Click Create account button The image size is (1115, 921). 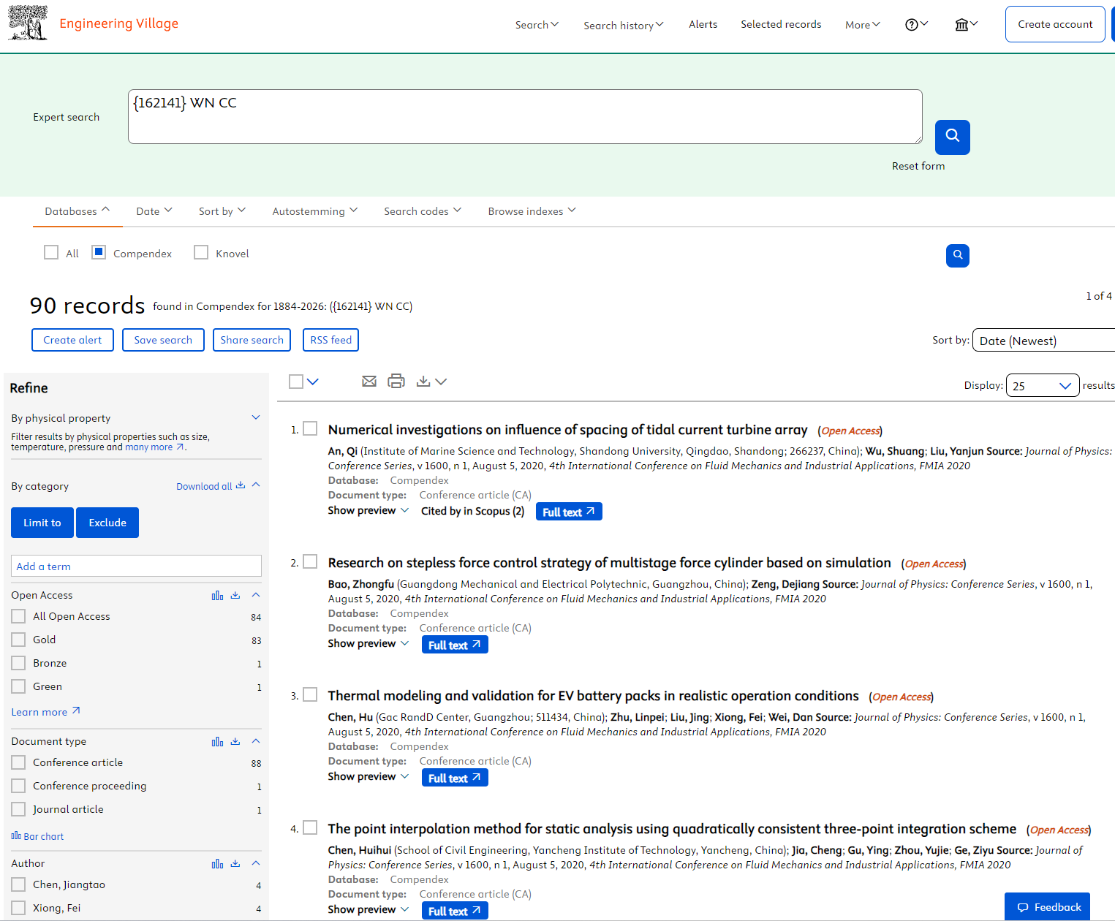click(1055, 24)
